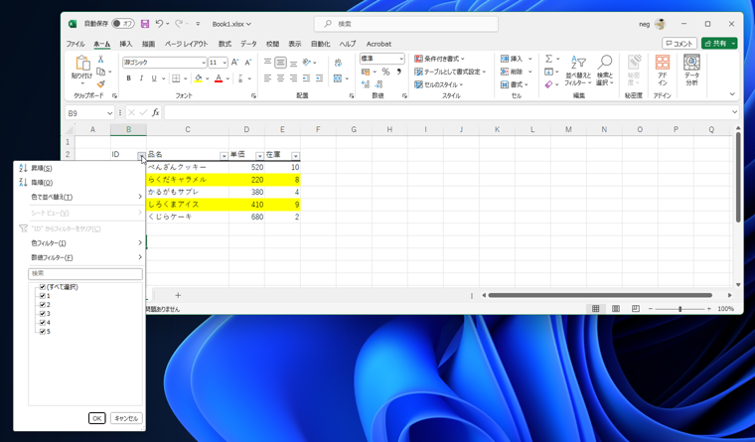Sort ascending from filter menu
The image size is (755, 442).
point(79,168)
